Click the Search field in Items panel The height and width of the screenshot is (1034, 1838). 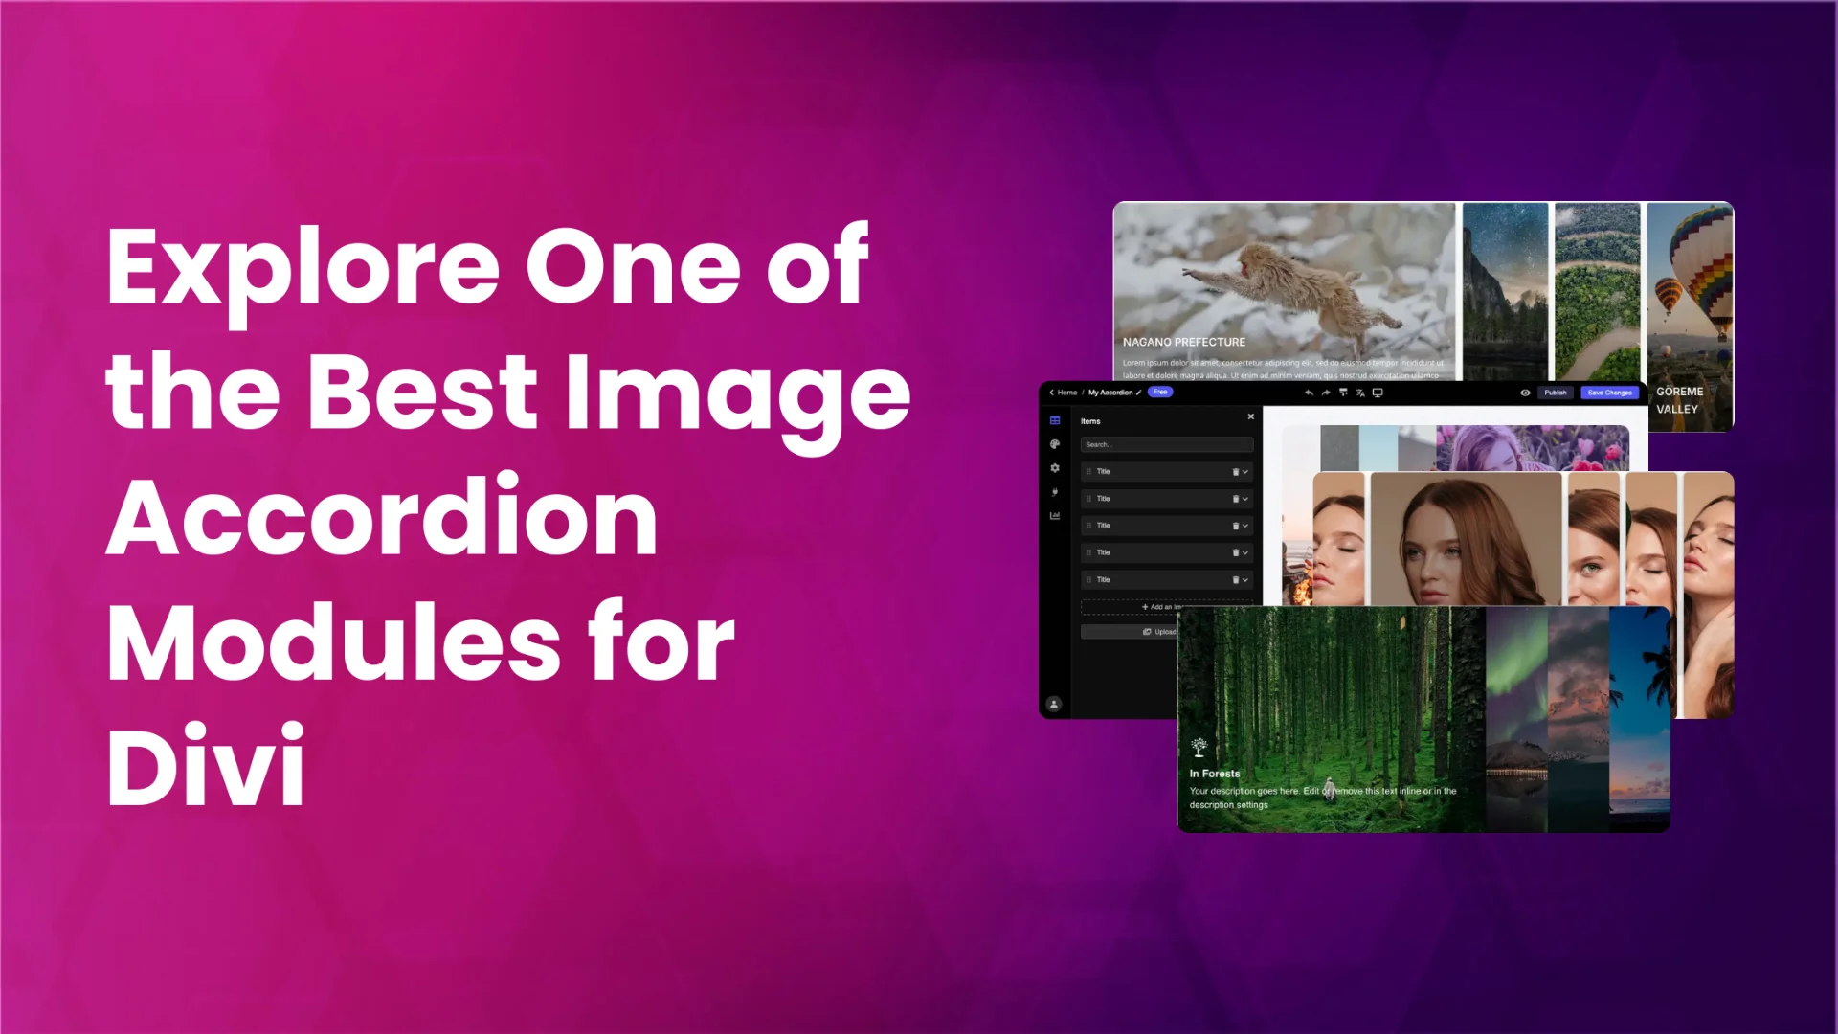[1165, 444]
